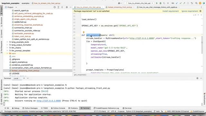Add a new terminal session tab
This screenshot has height=116, width=206.
[x=24, y=78]
